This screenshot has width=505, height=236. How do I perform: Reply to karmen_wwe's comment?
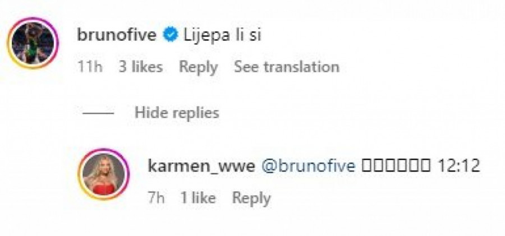[x=251, y=198]
